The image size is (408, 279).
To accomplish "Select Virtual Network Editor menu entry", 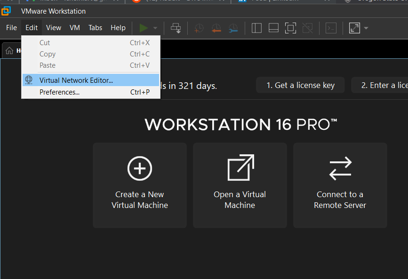I will point(90,80).
